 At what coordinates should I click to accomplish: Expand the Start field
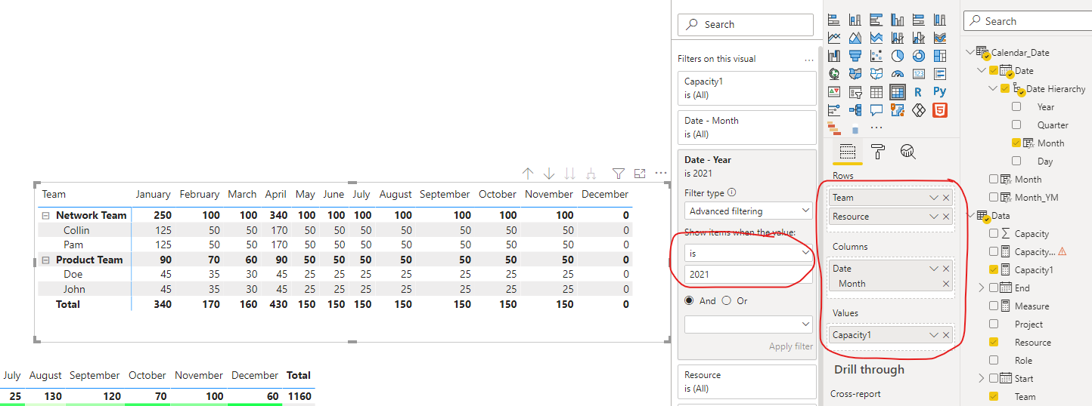(x=982, y=378)
